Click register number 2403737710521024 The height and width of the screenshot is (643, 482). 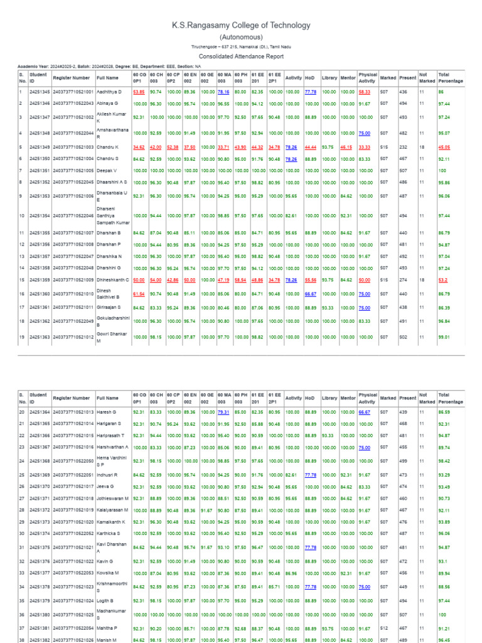click(x=73, y=601)
